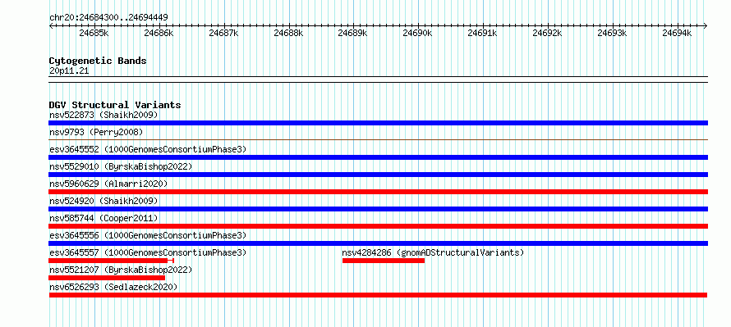Click the red bar under nsv6526293
The image size is (731, 327).
pos(378,295)
